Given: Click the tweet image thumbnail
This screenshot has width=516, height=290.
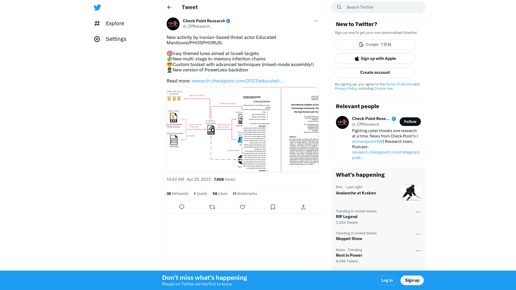Looking at the screenshot, I should click(243, 129).
